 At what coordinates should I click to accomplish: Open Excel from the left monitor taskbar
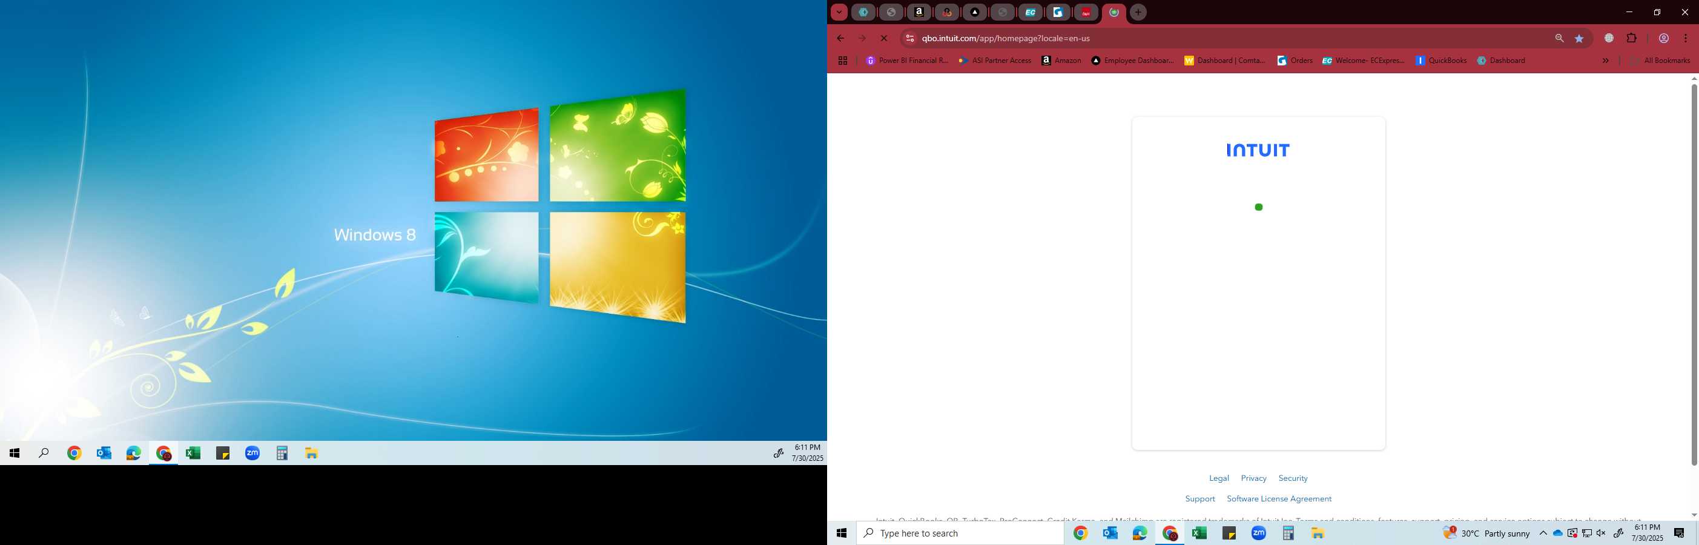[x=193, y=454]
